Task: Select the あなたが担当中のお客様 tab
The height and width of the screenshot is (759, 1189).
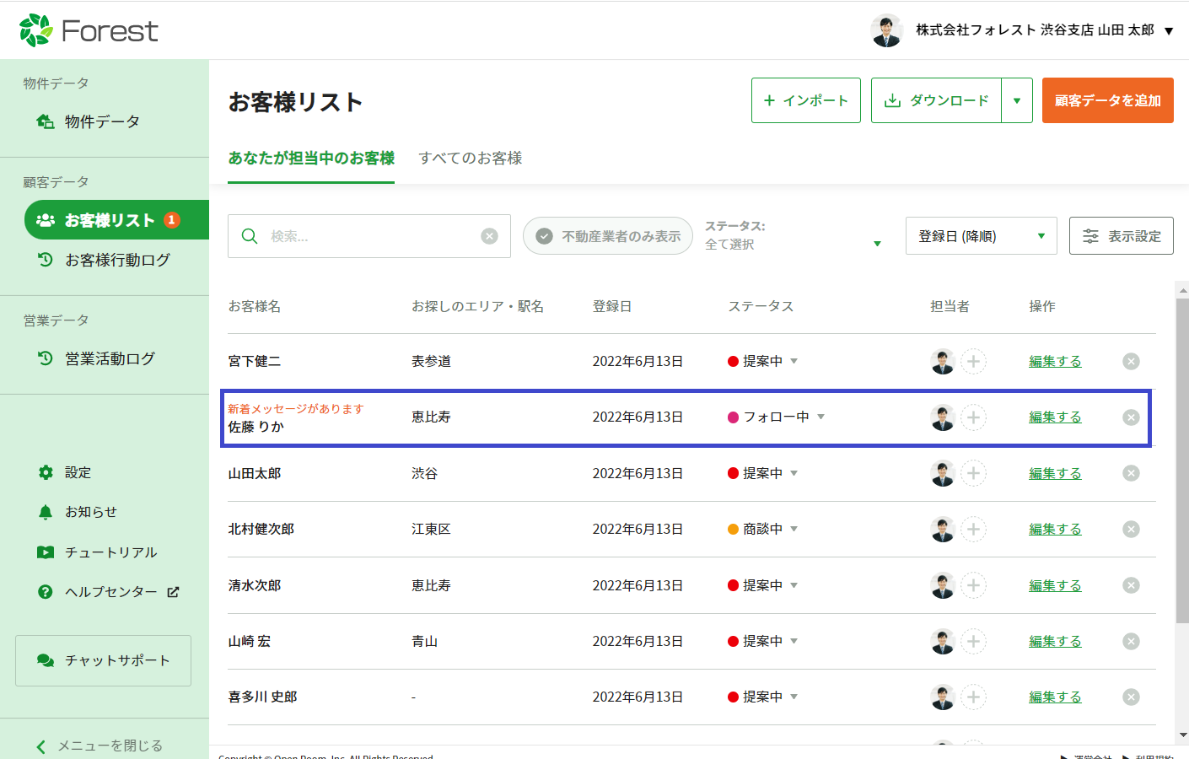Action: [x=311, y=158]
